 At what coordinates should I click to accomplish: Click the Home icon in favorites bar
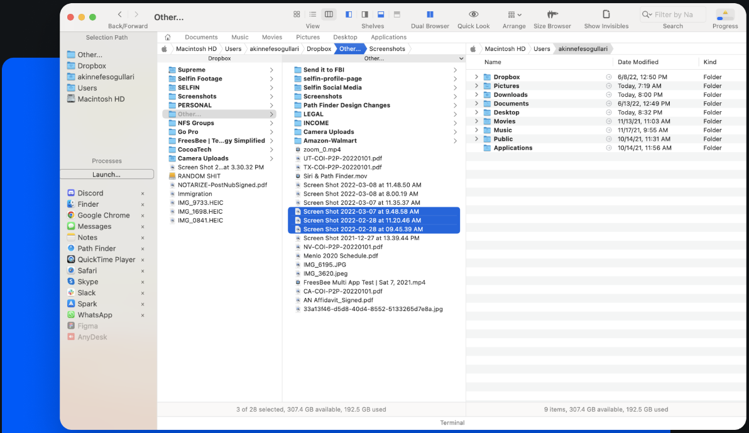coord(168,37)
